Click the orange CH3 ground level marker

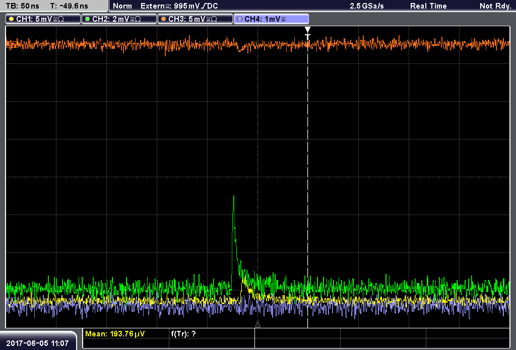click(x=12, y=44)
